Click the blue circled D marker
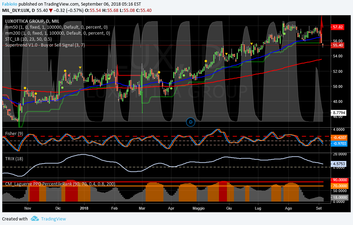 [x=191, y=122]
